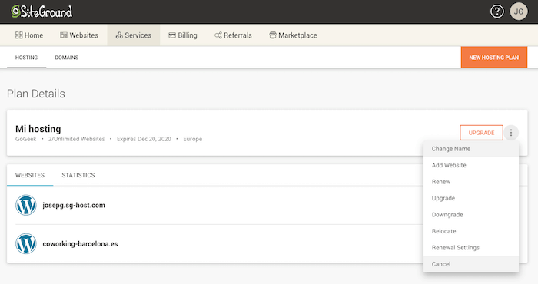Switch to the Hosting sub-tab
Screen dimensions: 538x284
(x=26, y=58)
